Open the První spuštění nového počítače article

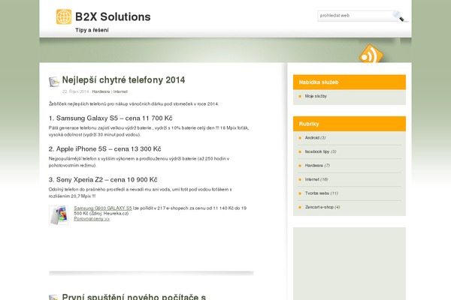point(134,296)
